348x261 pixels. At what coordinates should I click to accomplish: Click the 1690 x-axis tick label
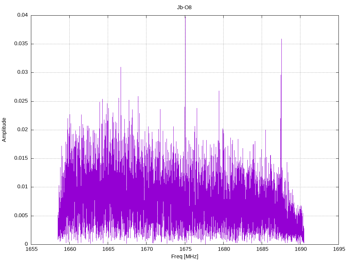point(301,249)
